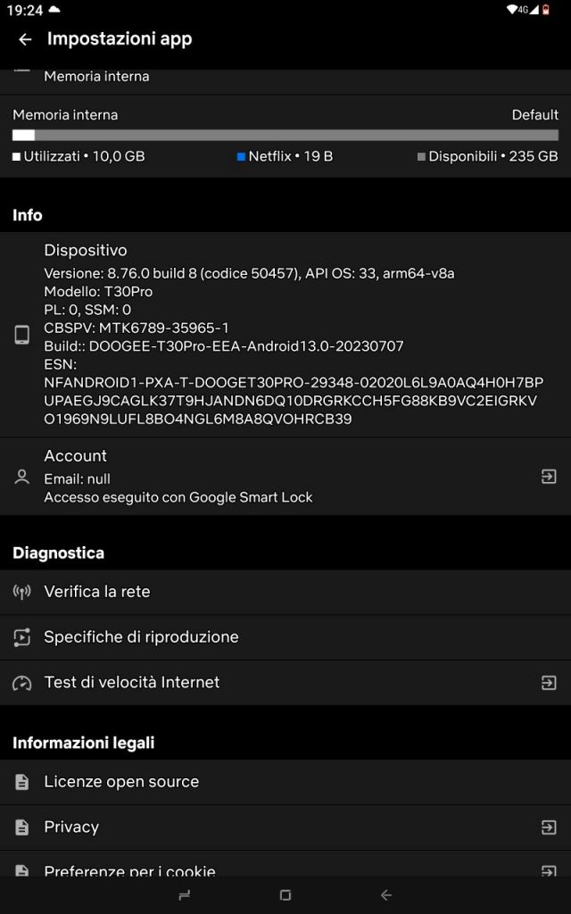Screen dimensions: 571x914
Task: Click the speedometer icon
Action: [21, 683]
